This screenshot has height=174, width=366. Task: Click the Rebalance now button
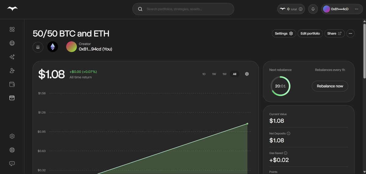tap(330, 86)
